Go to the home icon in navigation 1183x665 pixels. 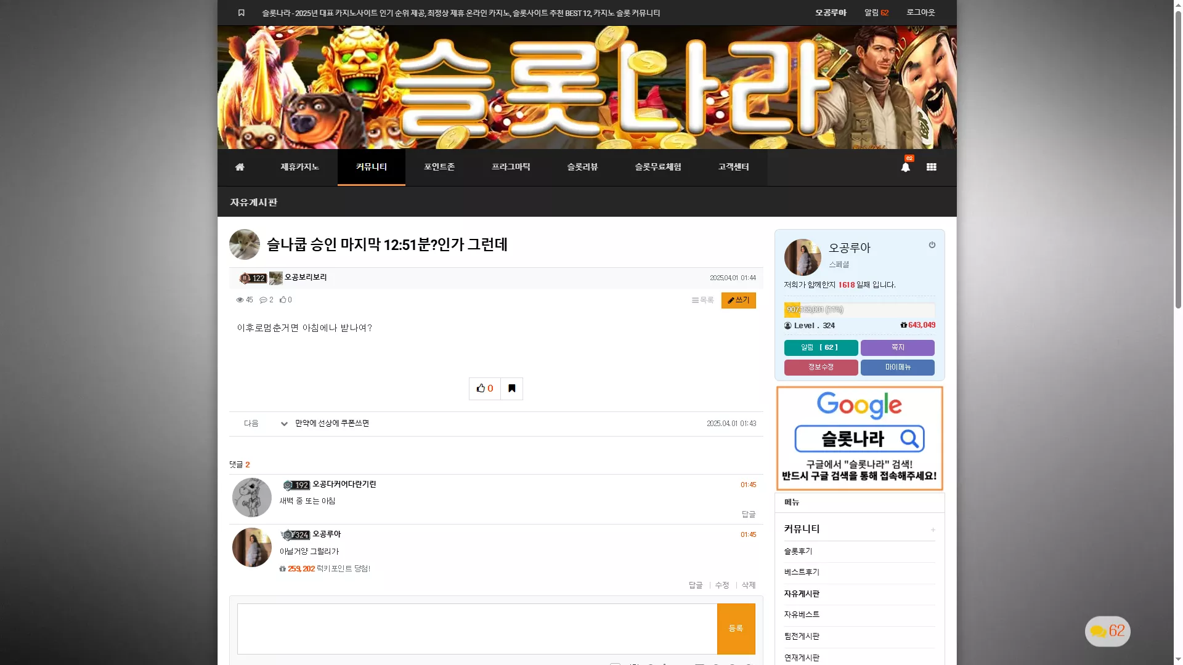click(240, 167)
